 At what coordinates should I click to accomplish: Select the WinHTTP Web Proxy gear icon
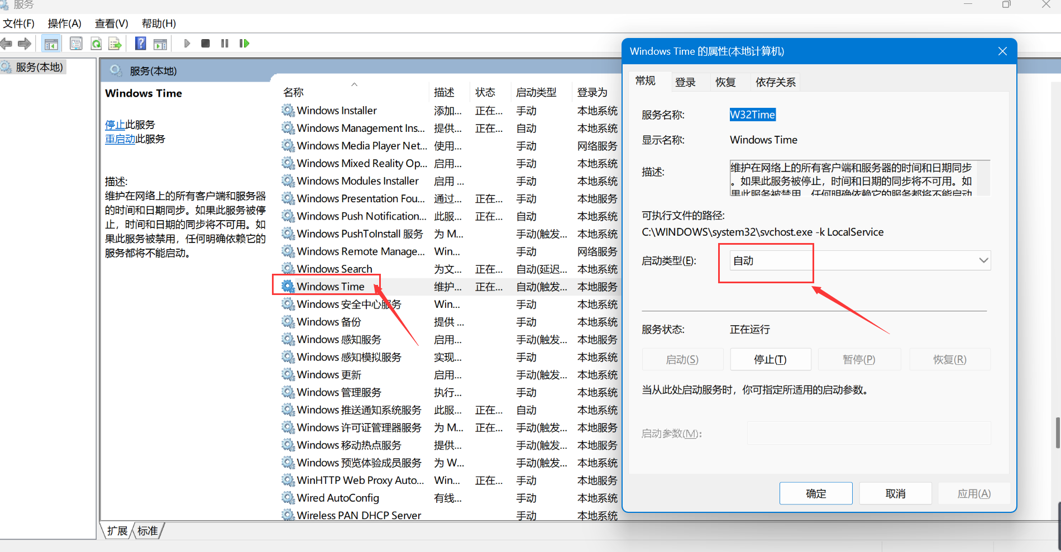coord(288,480)
